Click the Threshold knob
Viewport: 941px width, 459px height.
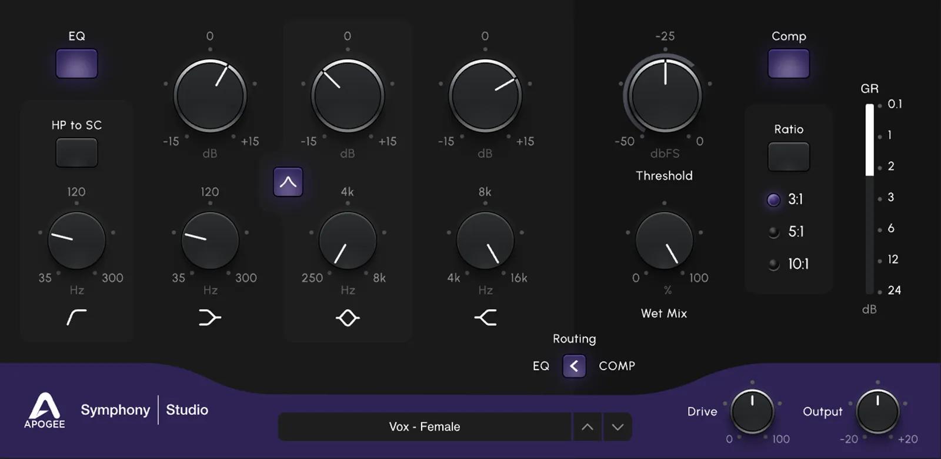pyautogui.click(x=665, y=95)
